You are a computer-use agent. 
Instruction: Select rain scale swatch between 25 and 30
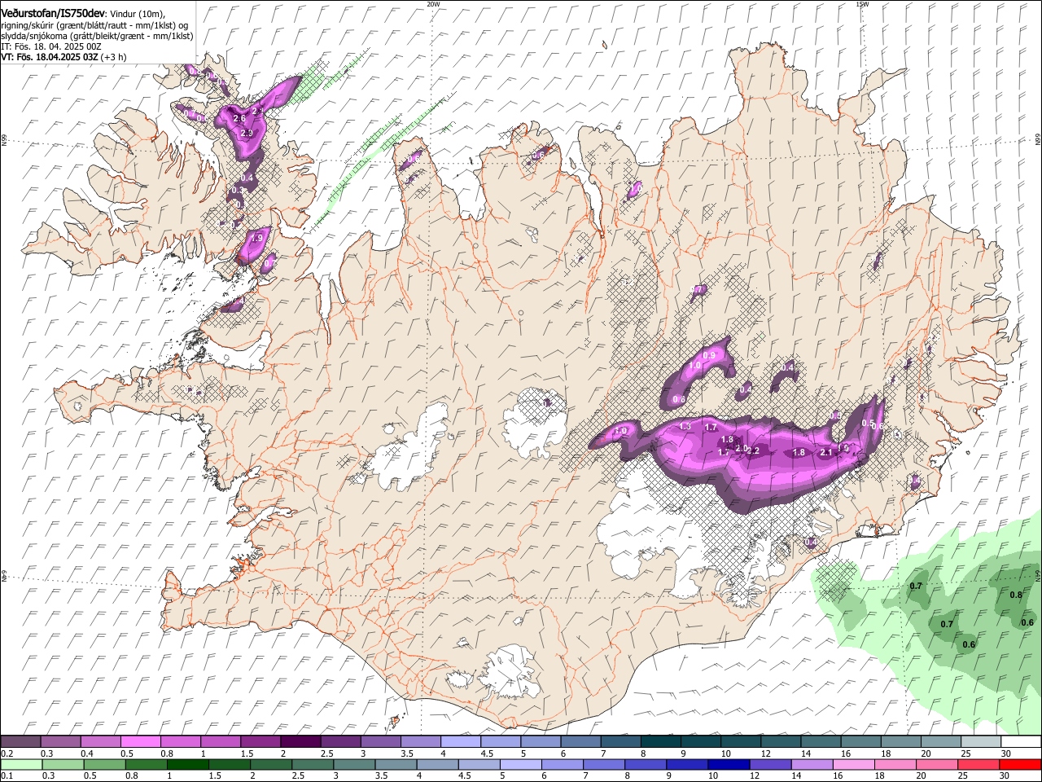(x=979, y=764)
